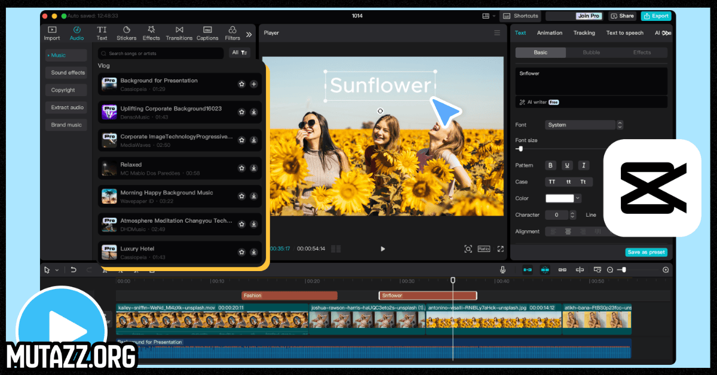The image size is (717, 375).
Task: Expand the text color dropdown
Action: (578, 198)
